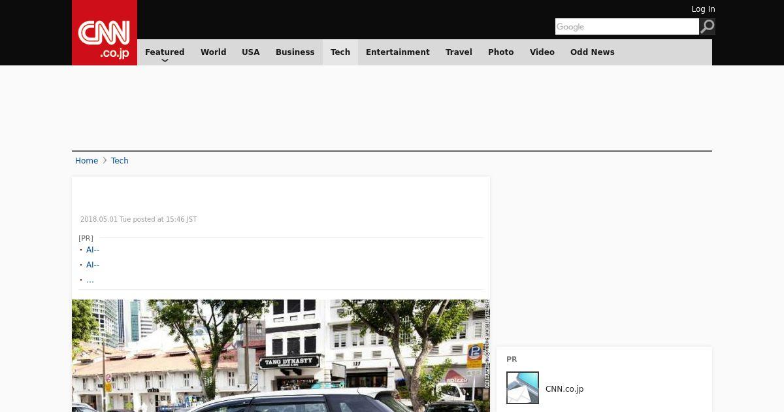Click the ellipsis PR link
The width and height of the screenshot is (784, 412).
pyautogui.click(x=90, y=280)
